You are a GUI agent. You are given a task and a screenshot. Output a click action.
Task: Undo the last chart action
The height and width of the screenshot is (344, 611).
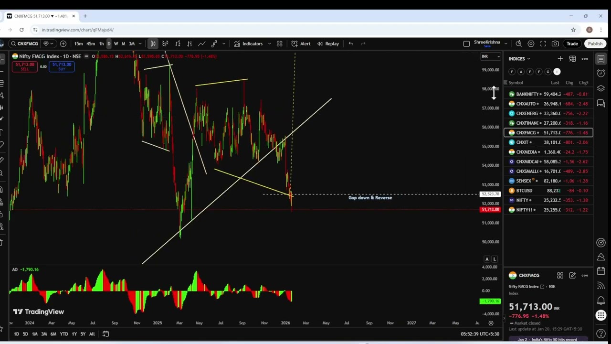pyautogui.click(x=351, y=43)
